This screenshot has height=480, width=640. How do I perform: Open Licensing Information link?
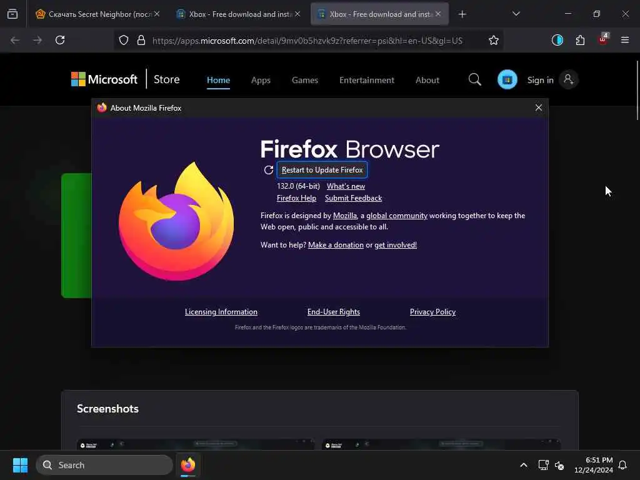pos(221,312)
